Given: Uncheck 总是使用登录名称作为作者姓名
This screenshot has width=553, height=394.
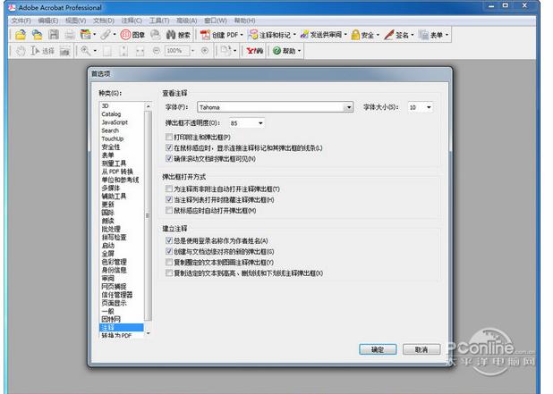Looking at the screenshot, I should point(169,241).
